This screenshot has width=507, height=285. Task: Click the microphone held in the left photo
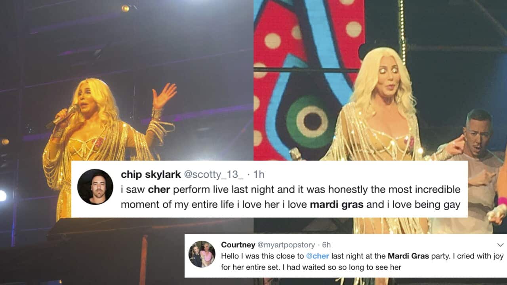(x=61, y=117)
